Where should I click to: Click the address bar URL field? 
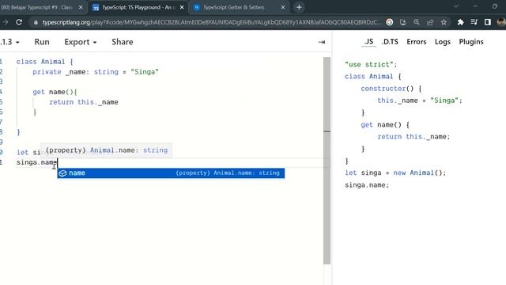click(x=211, y=22)
